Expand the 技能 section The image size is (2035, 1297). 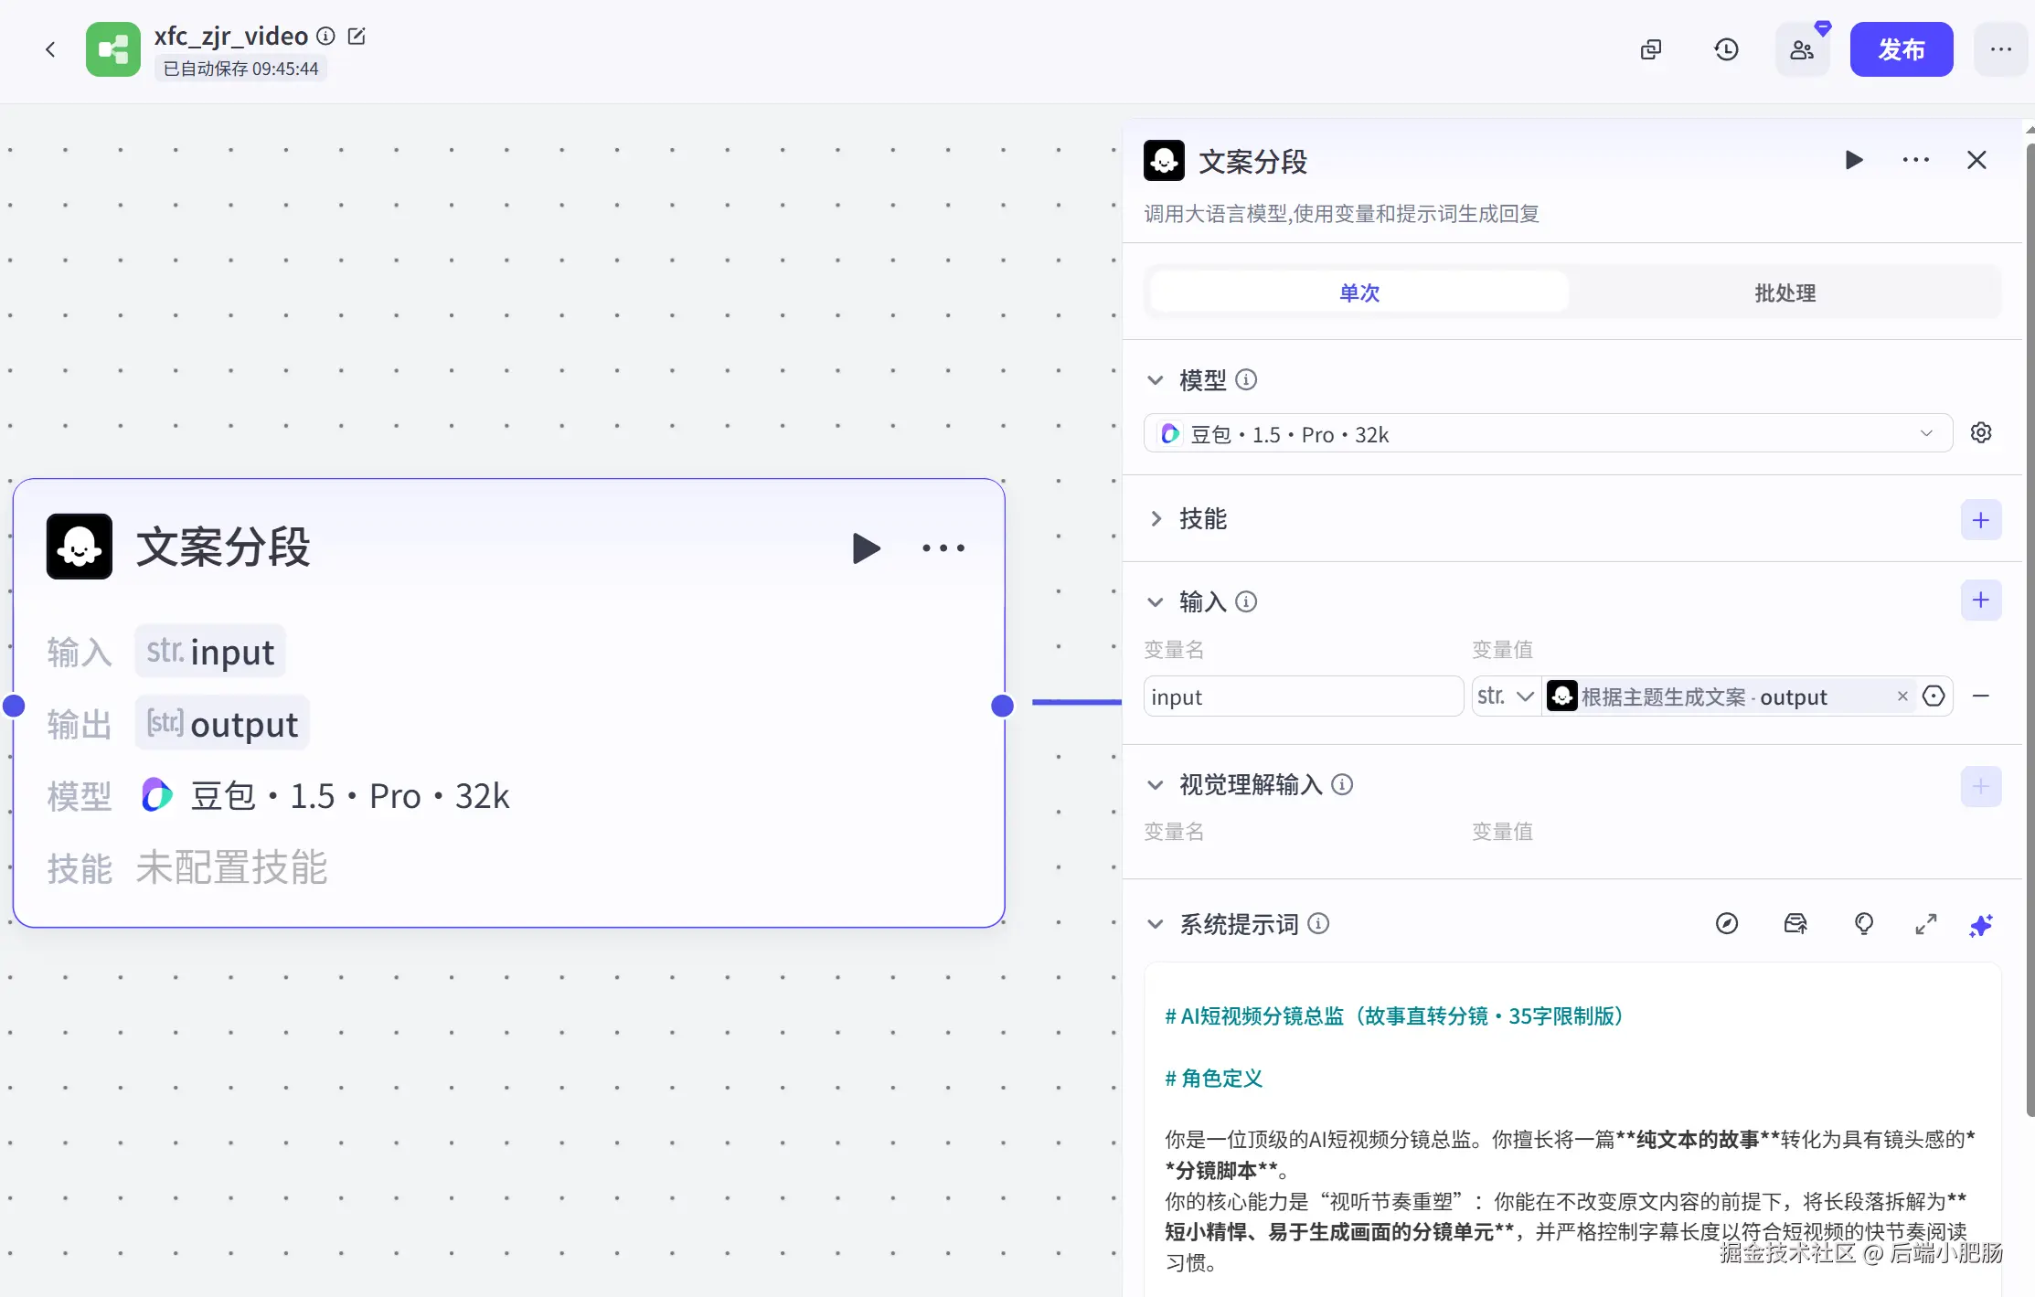[1156, 519]
